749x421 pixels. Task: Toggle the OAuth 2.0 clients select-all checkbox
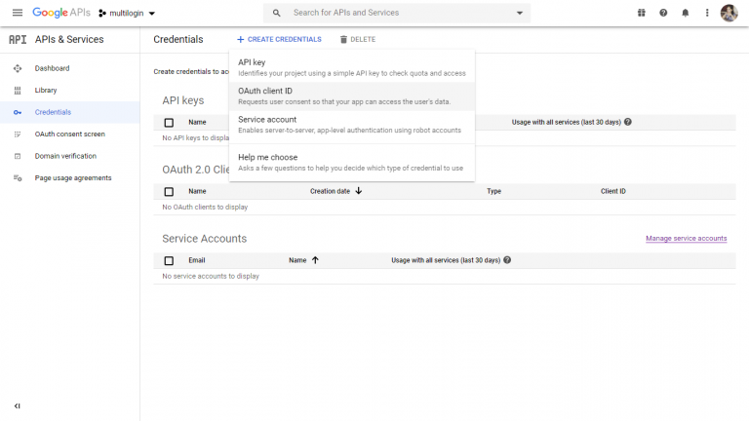(169, 191)
